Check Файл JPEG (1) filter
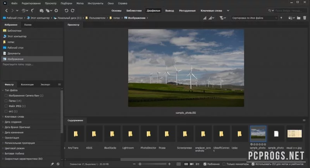The image size is (310, 168). (6, 106)
